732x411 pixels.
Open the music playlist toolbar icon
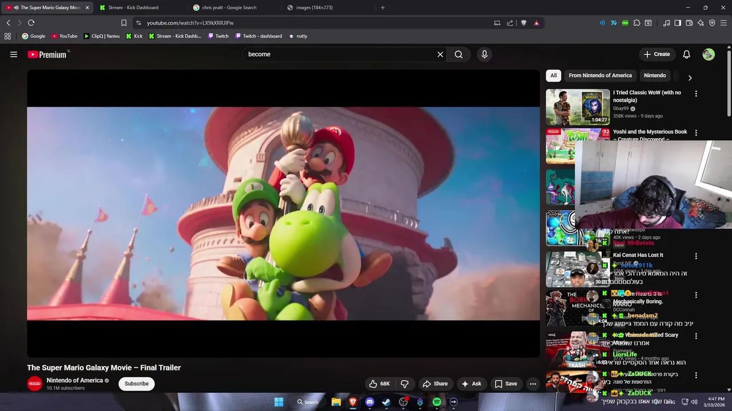click(x=666, y=23)
